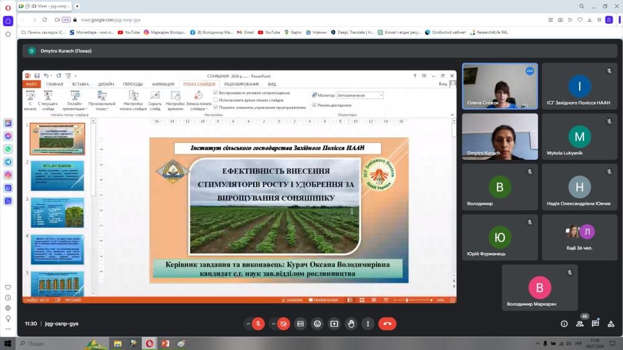
Task: Show the participants list with 45 badge
Action: pos(580,324)
